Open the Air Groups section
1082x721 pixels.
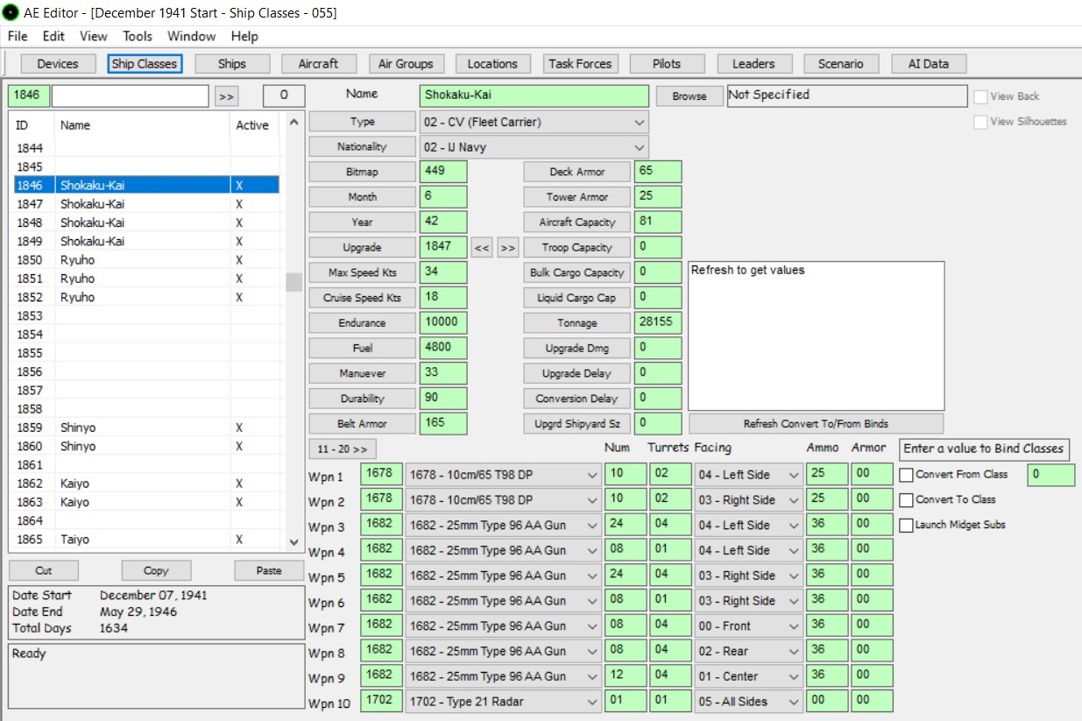pyautogui.click(x=406, y=64)
